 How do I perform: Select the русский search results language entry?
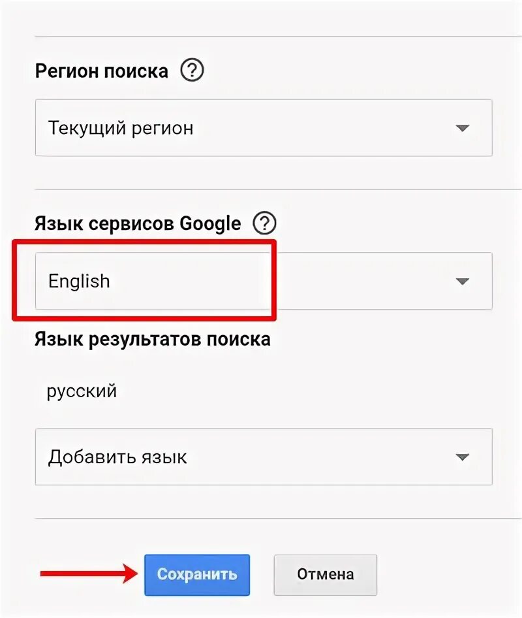coord(82,391)
